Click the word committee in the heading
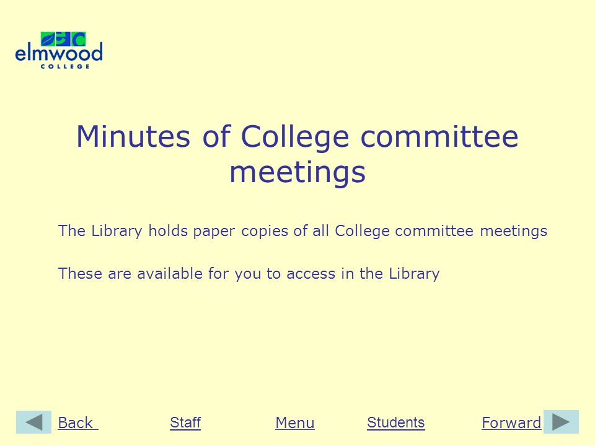The width and height of the screenshot is (595, 446). [x=439, y=137]
